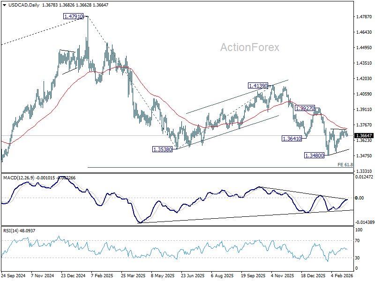Click the ActionForex watermark text
The height and width of the screenshot is (281, 375).
(x=250, y=47)
